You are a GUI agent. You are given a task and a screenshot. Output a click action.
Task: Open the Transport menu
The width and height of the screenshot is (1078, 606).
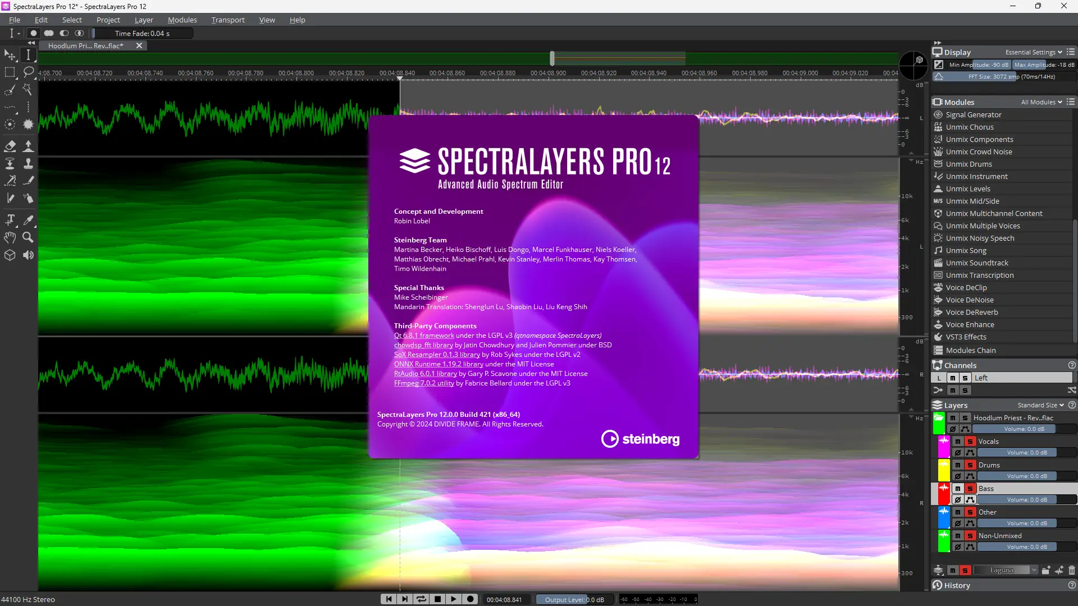227,20
